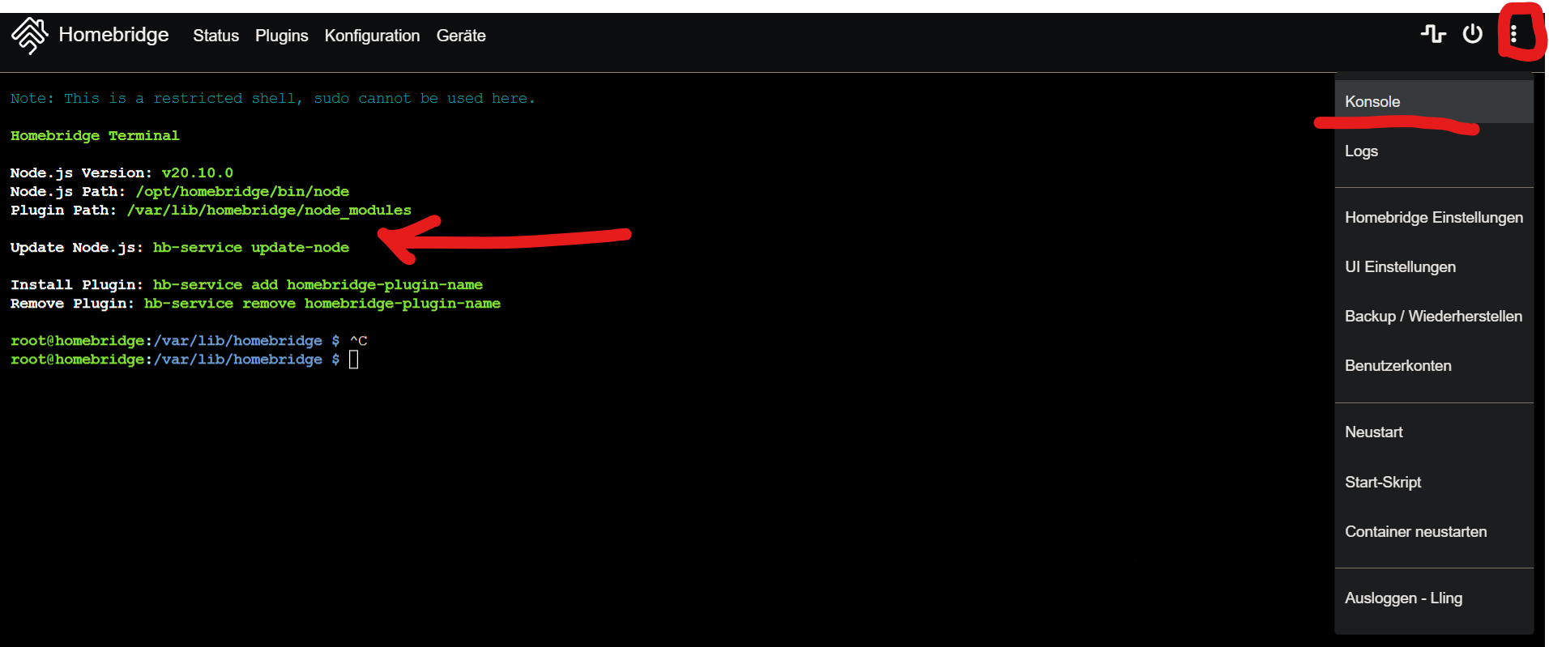Image resolution: width=1549 pixels, height=647 pixels.
Task: Open Logs from the menu
Action: pyautogui.click(x=1361, y=151)
